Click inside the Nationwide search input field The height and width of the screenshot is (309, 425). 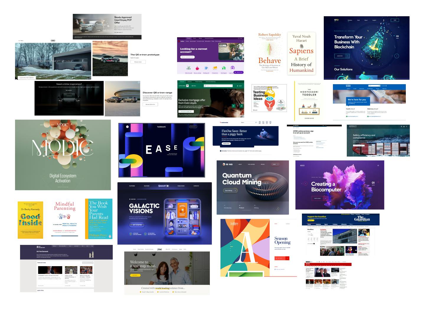[248, 122]
